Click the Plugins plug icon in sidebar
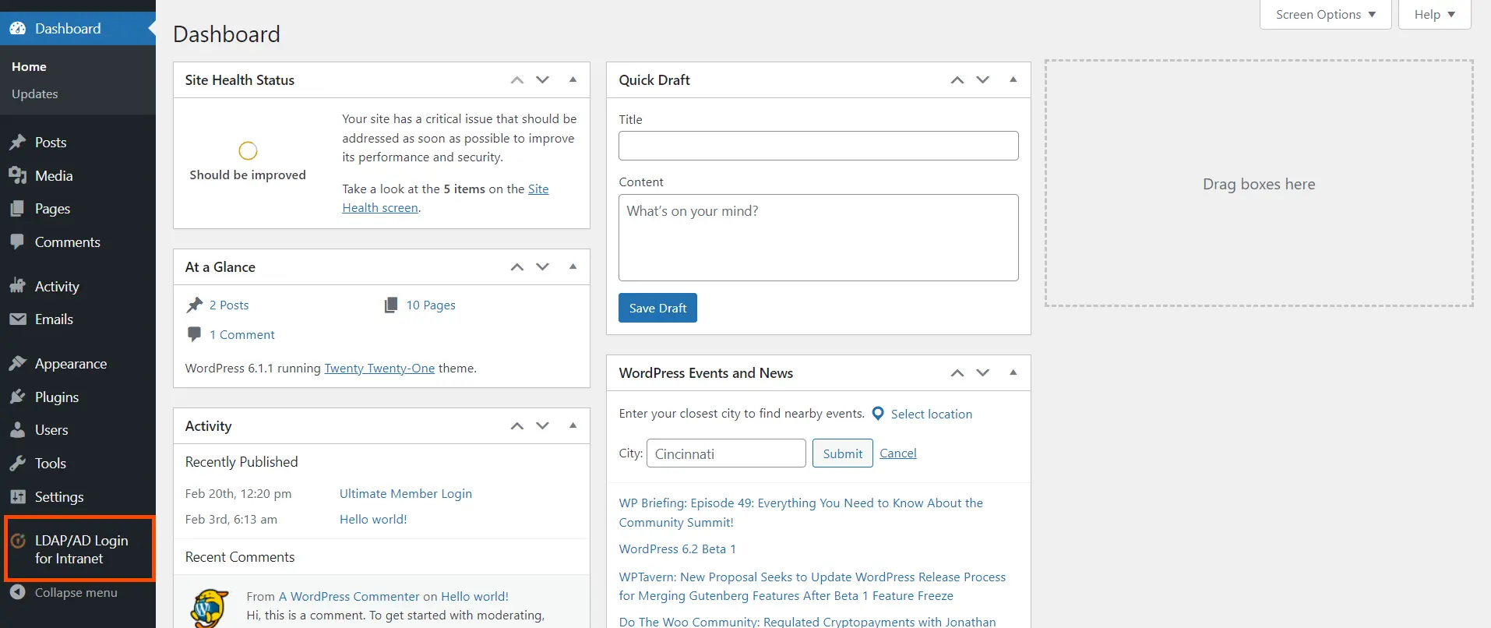Image resolution: width=1491 pixels, height=628 pixels. 18,397
